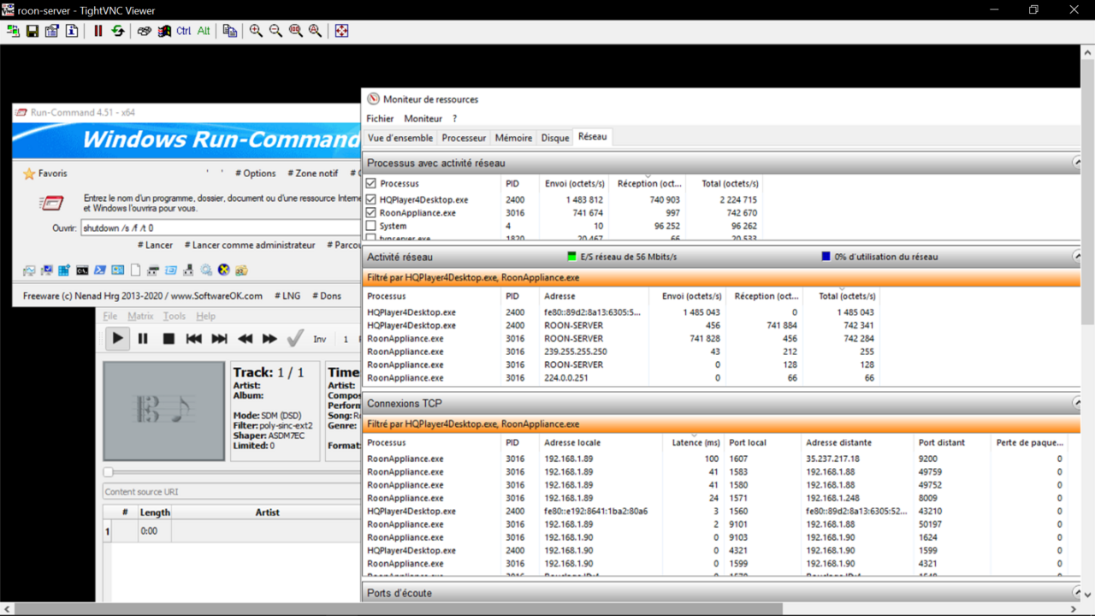This screenshot has height=616, width=1095.
Task: Click # Lancer comme administrateur
Action: click(250, 246)
